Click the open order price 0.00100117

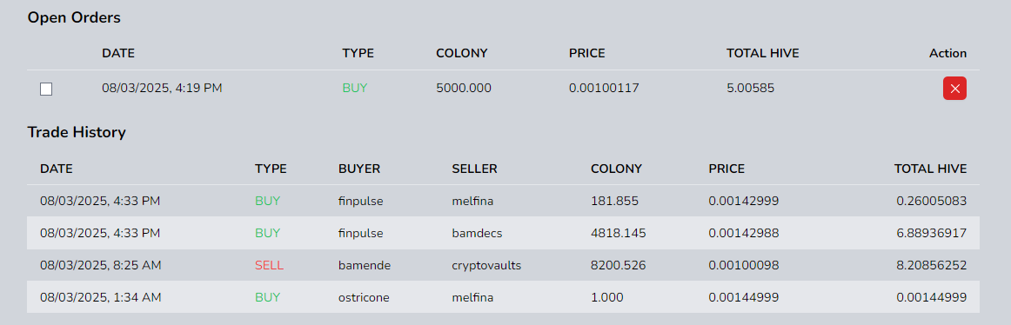tap(604, 88)
